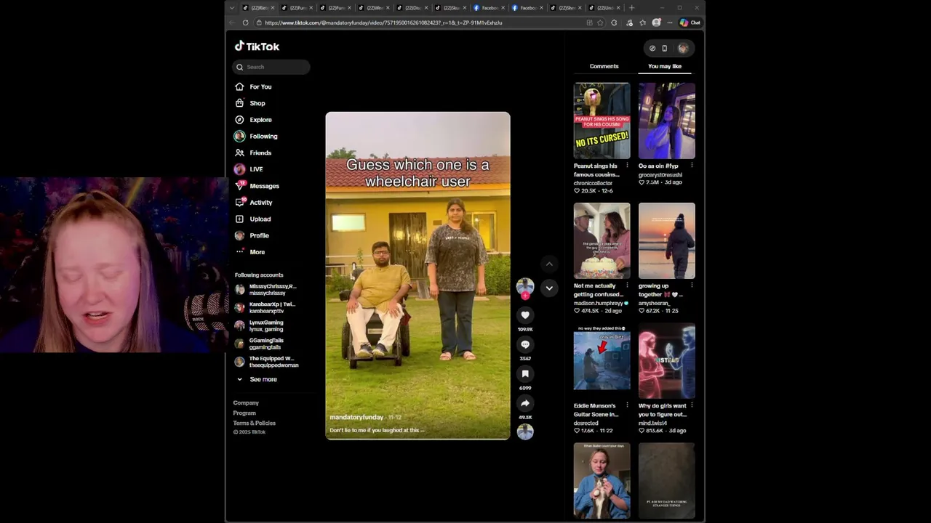Click mandatoryfunday username on video
This screenshot has width=931, height=523.
(356, 418)
